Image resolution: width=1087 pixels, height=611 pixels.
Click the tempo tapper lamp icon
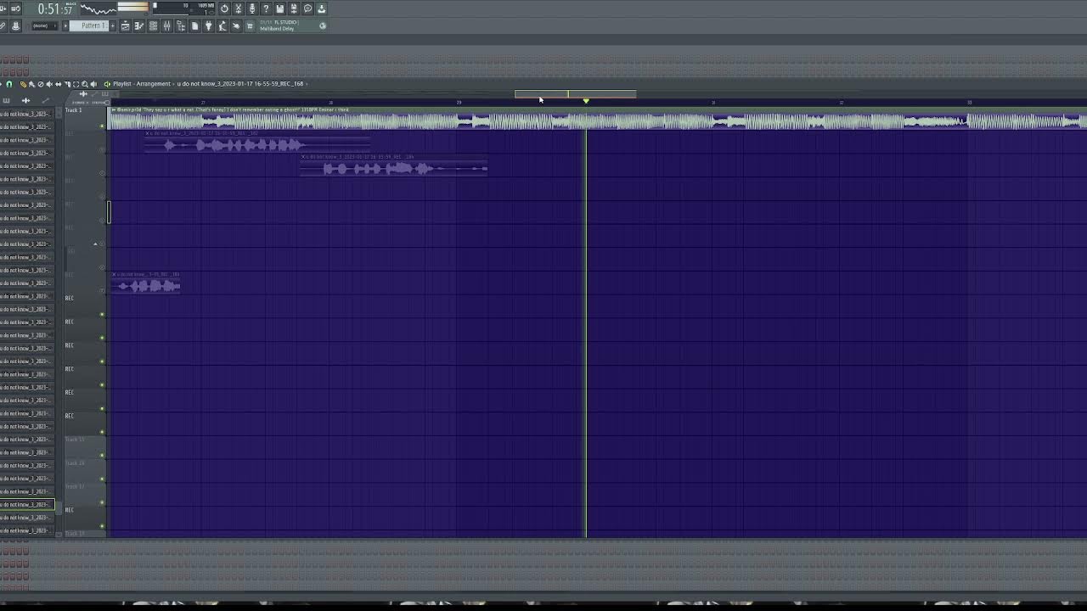coord(222,25)
